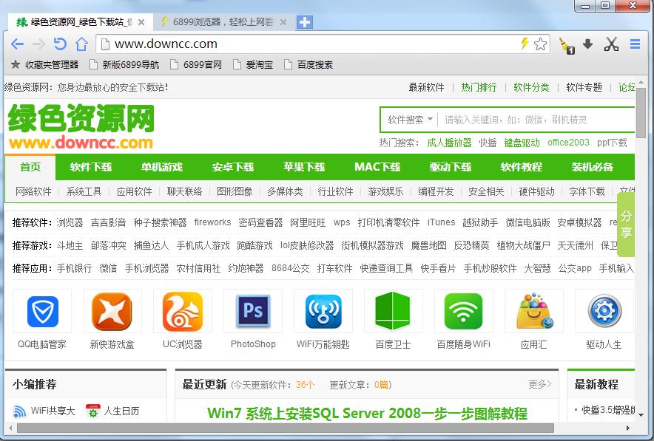Open the 百度卫士 app icon

pyautogui.click(x=394, y=311)
